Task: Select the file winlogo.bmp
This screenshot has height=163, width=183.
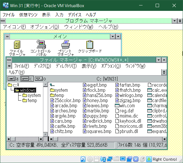Action: point(129,95)
